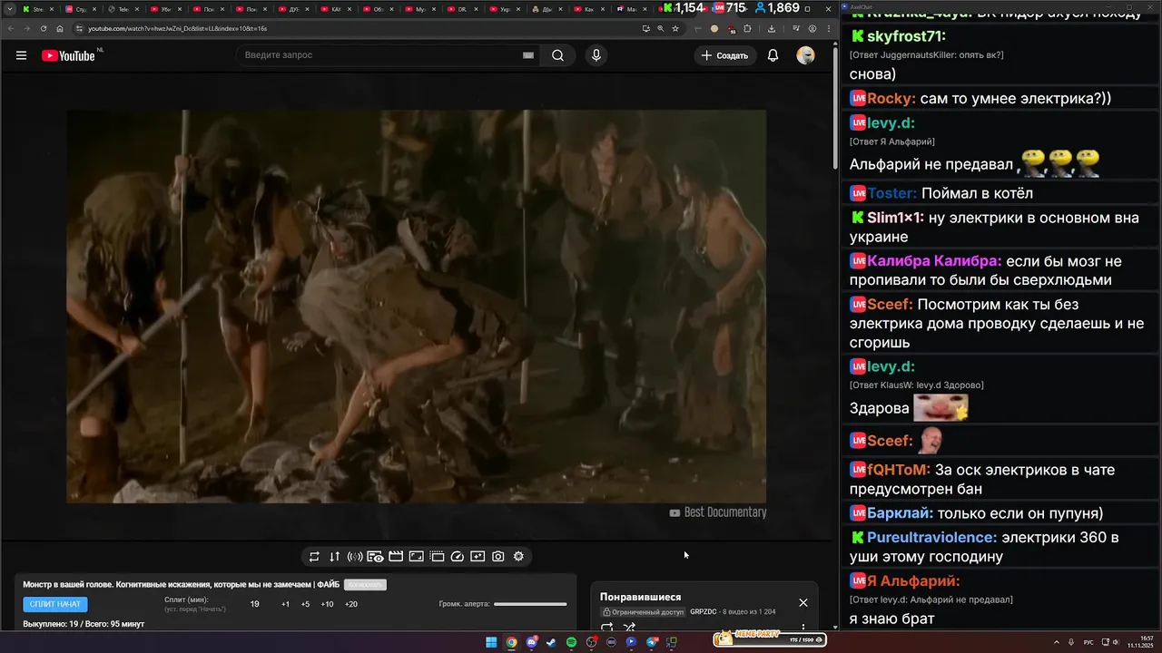Open the GRPZDC channel link
Image resolution: width=1162 pixels, height=653 pixels.
[x=704, y=612]
